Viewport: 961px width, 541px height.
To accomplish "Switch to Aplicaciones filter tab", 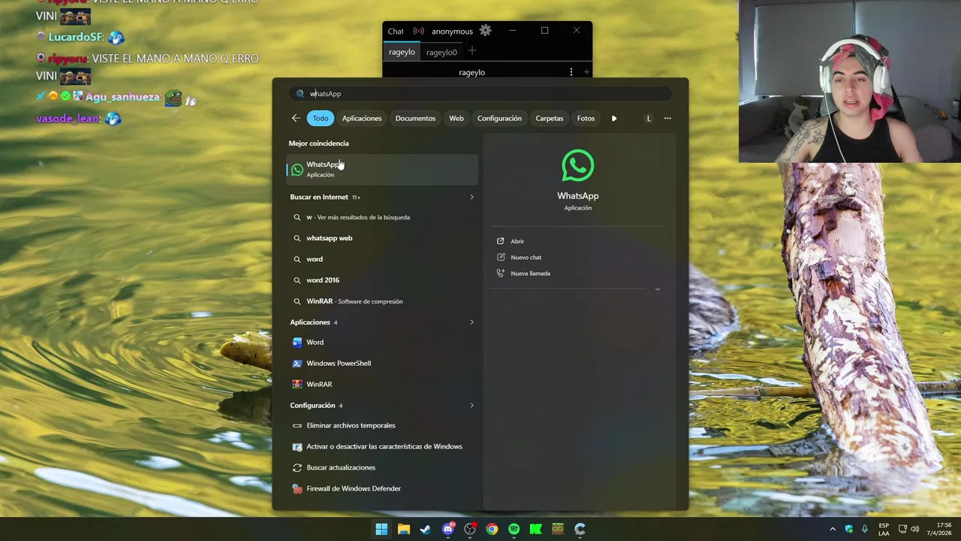I will click(x=362, y=118).
